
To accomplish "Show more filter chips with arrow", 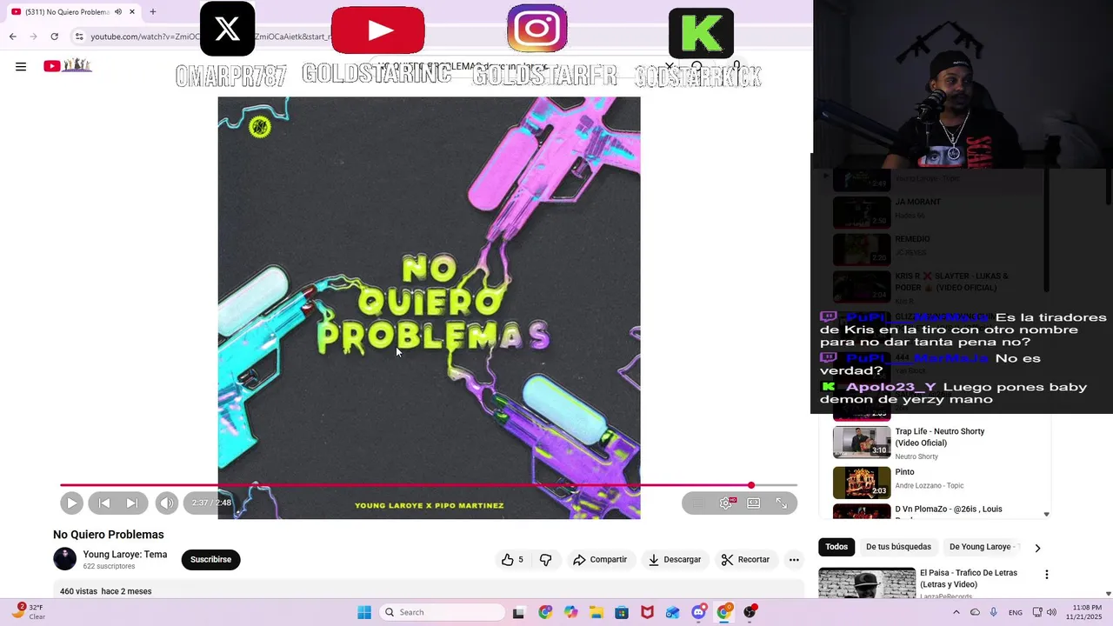I will (x=1037, y=548).
